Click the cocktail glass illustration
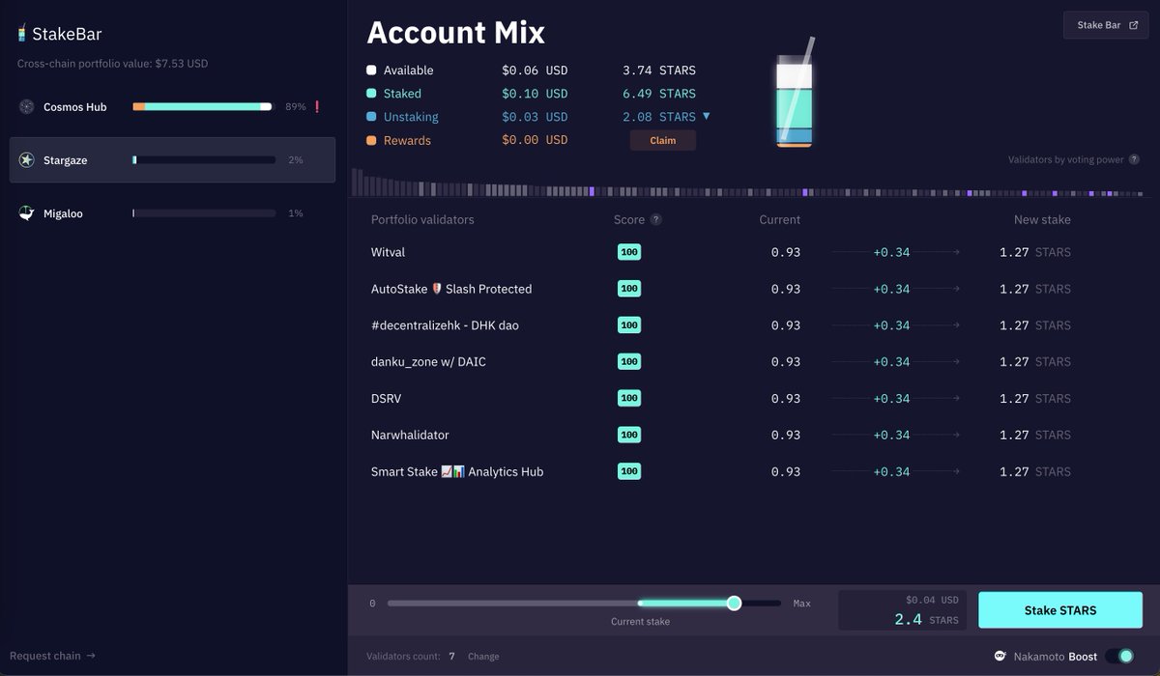The height and width of the screenshot is (676, 1160). [795, 94]
